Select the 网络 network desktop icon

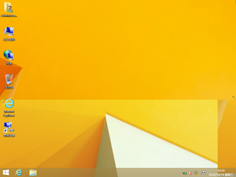click(9, 58)
